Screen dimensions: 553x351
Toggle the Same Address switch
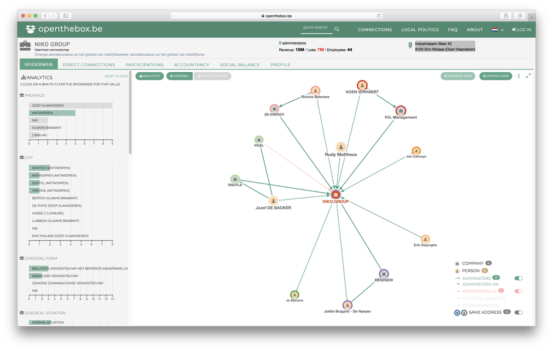[x=519, y=312]
